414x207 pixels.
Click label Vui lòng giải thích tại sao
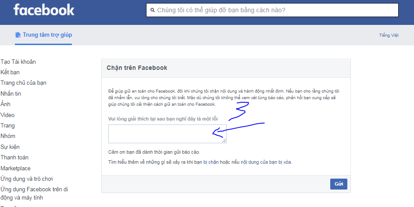point(163,119)
